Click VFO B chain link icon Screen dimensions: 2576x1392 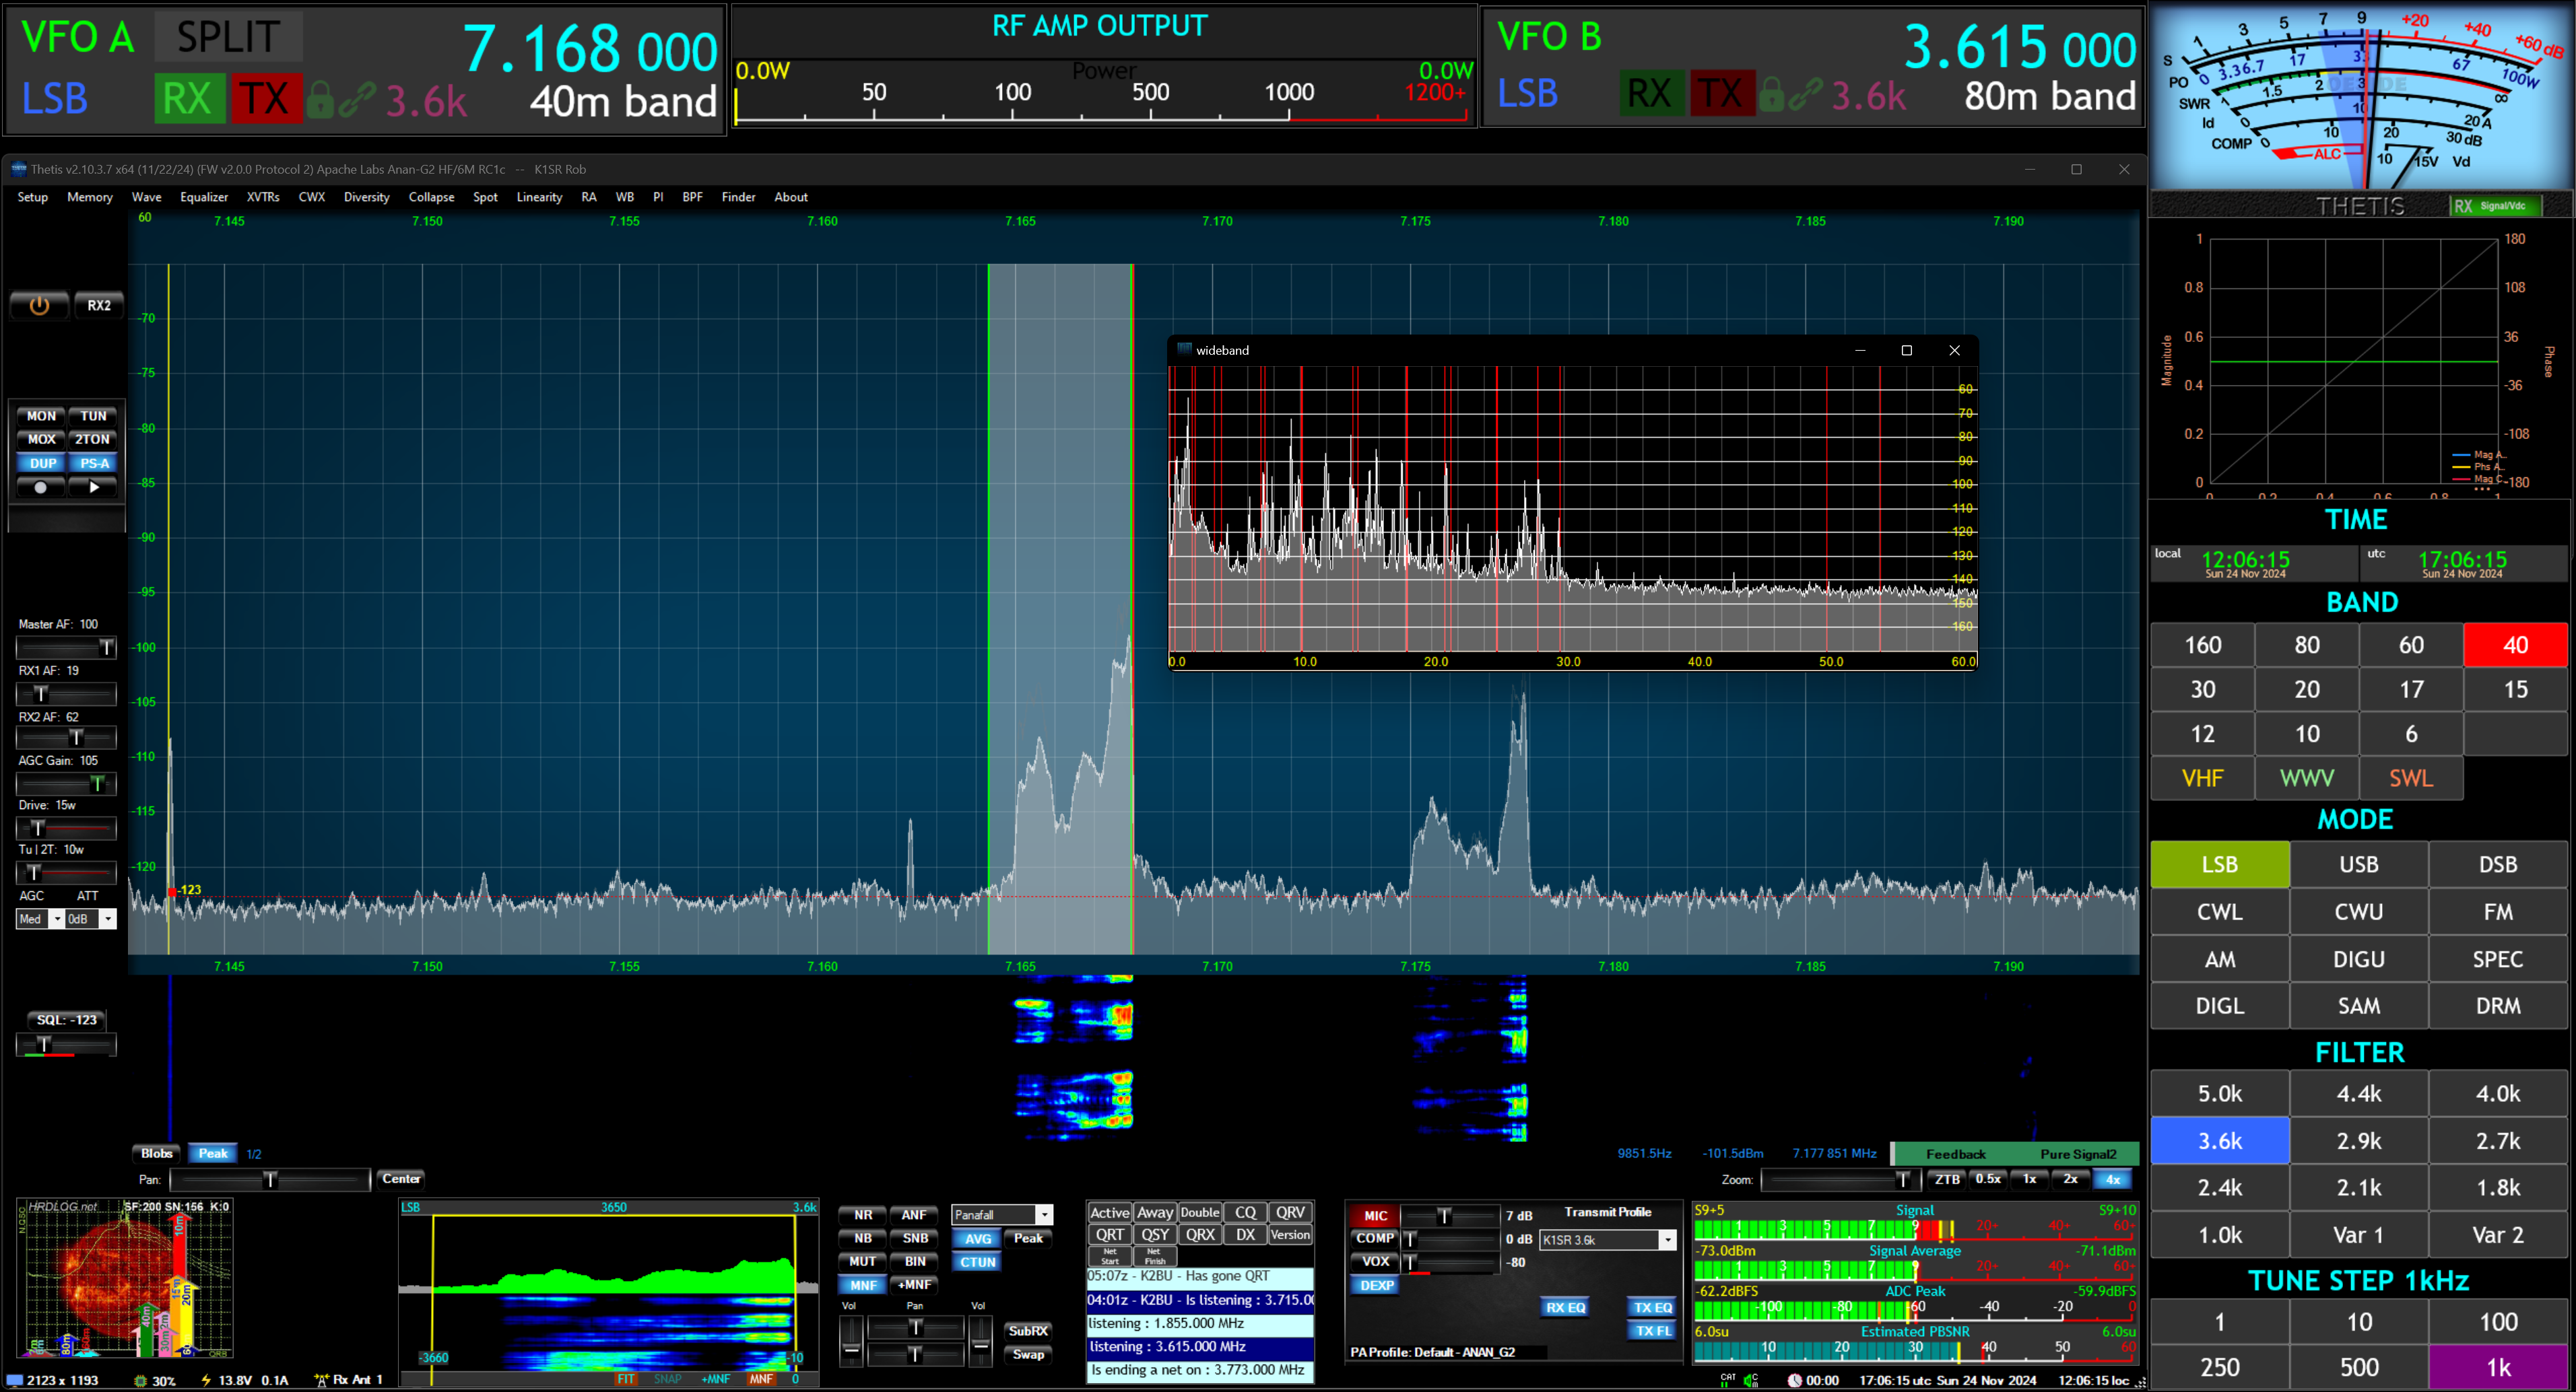1806,94
